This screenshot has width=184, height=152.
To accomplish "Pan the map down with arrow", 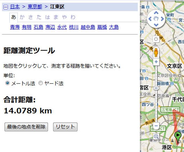I will [156, 25].
